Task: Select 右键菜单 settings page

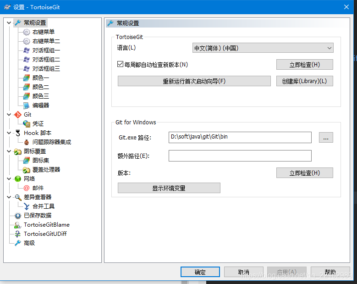Action: (x=44, y=32)
